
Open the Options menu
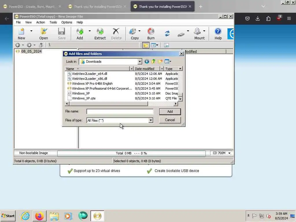67,22
